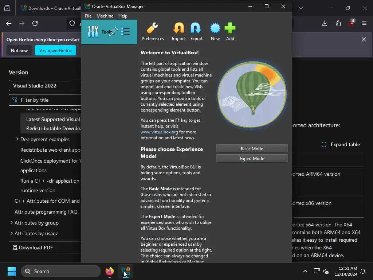Open the www.virtualbox.org link
Image resolution: width=373 pixels, height=280 pixels.
point(159,132)
